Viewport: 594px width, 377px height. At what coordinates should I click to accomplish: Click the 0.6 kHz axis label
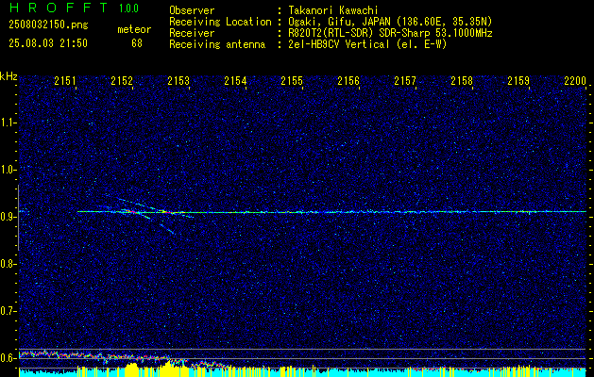click(8, 358)
